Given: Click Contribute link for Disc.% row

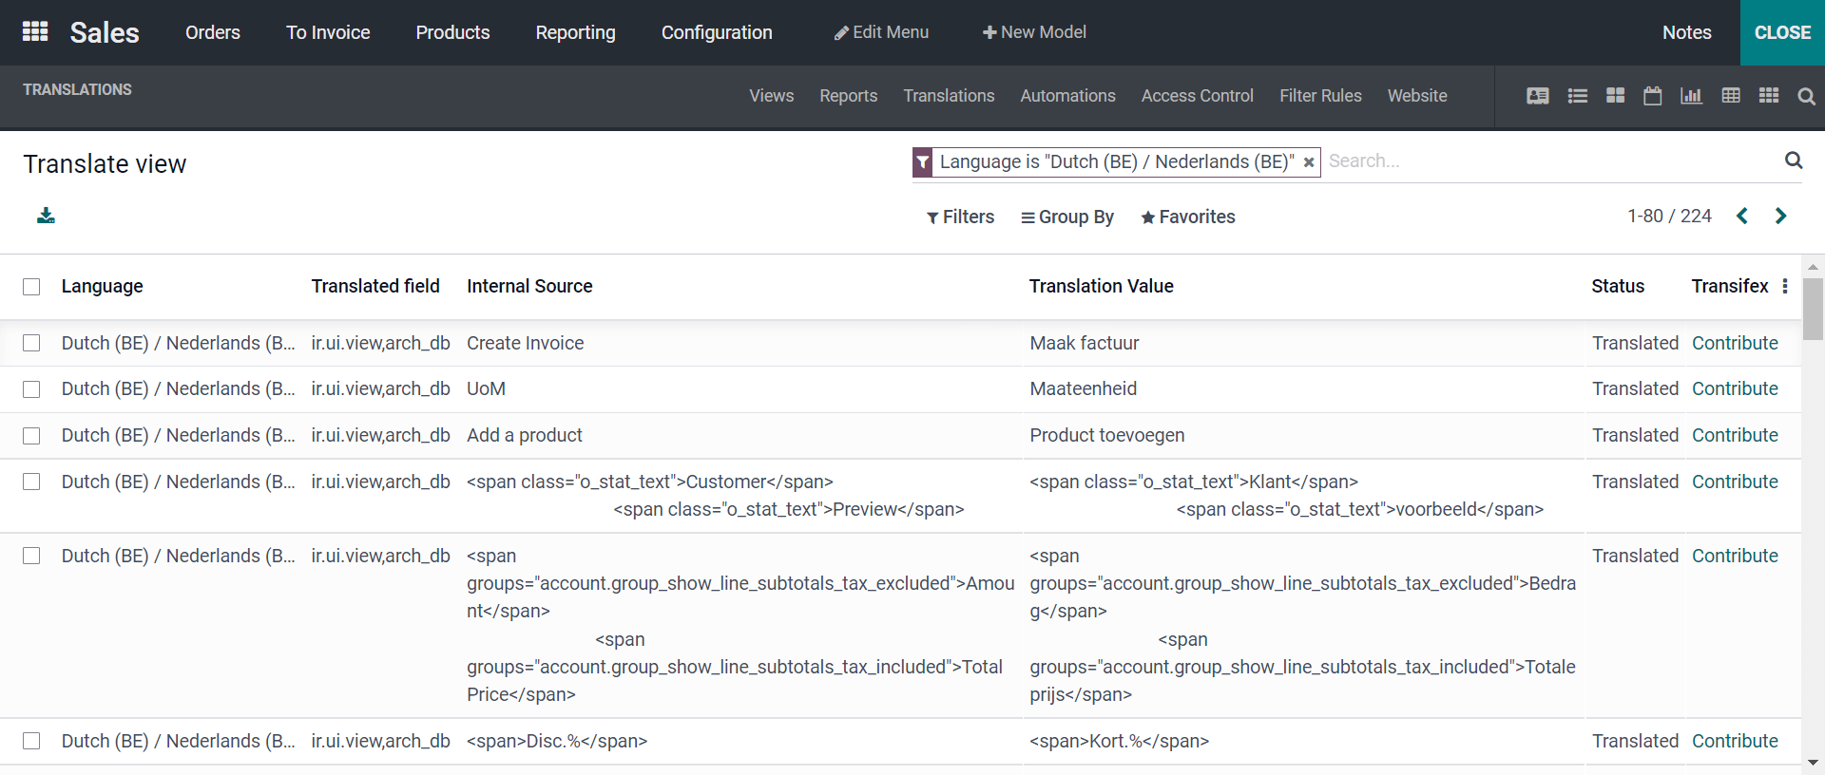Looking at the screenshot, I should click(x=1735, y=741).
